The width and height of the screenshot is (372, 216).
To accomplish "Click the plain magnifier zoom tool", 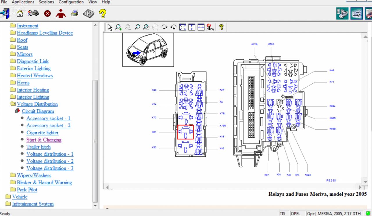I will pyautogui.click(x=137, y=27).
